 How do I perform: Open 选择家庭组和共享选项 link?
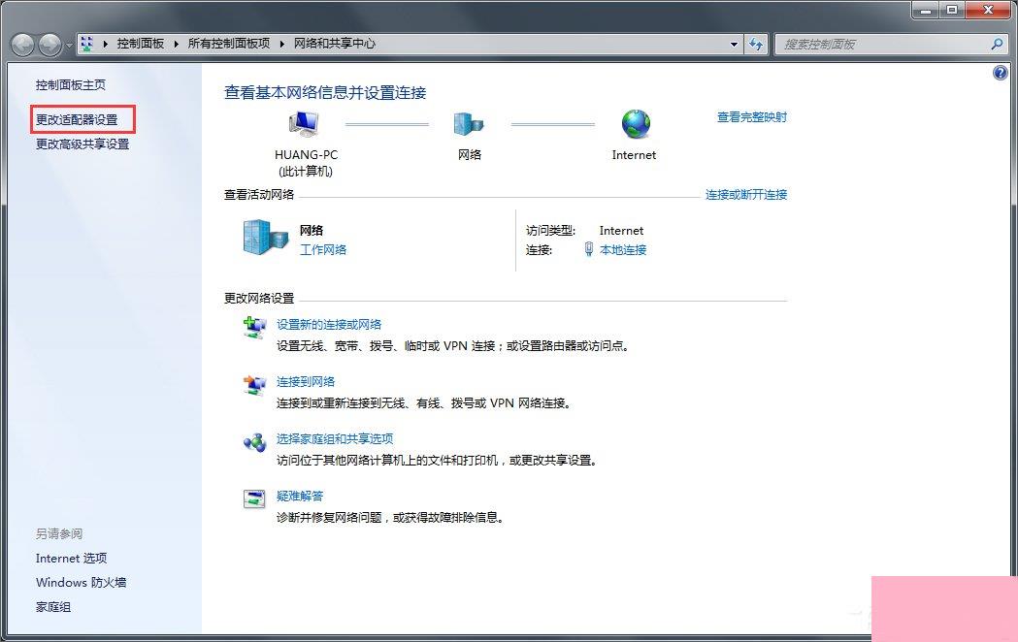(x=335, y=438)
